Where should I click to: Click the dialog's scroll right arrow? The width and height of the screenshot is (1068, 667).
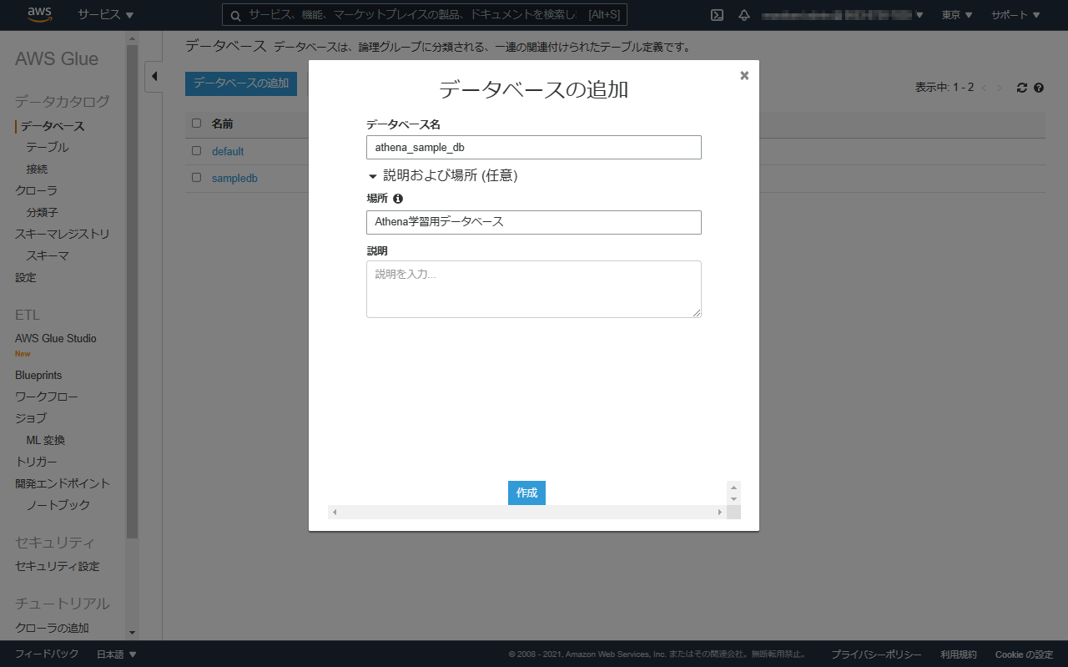(x=720, y=512)
